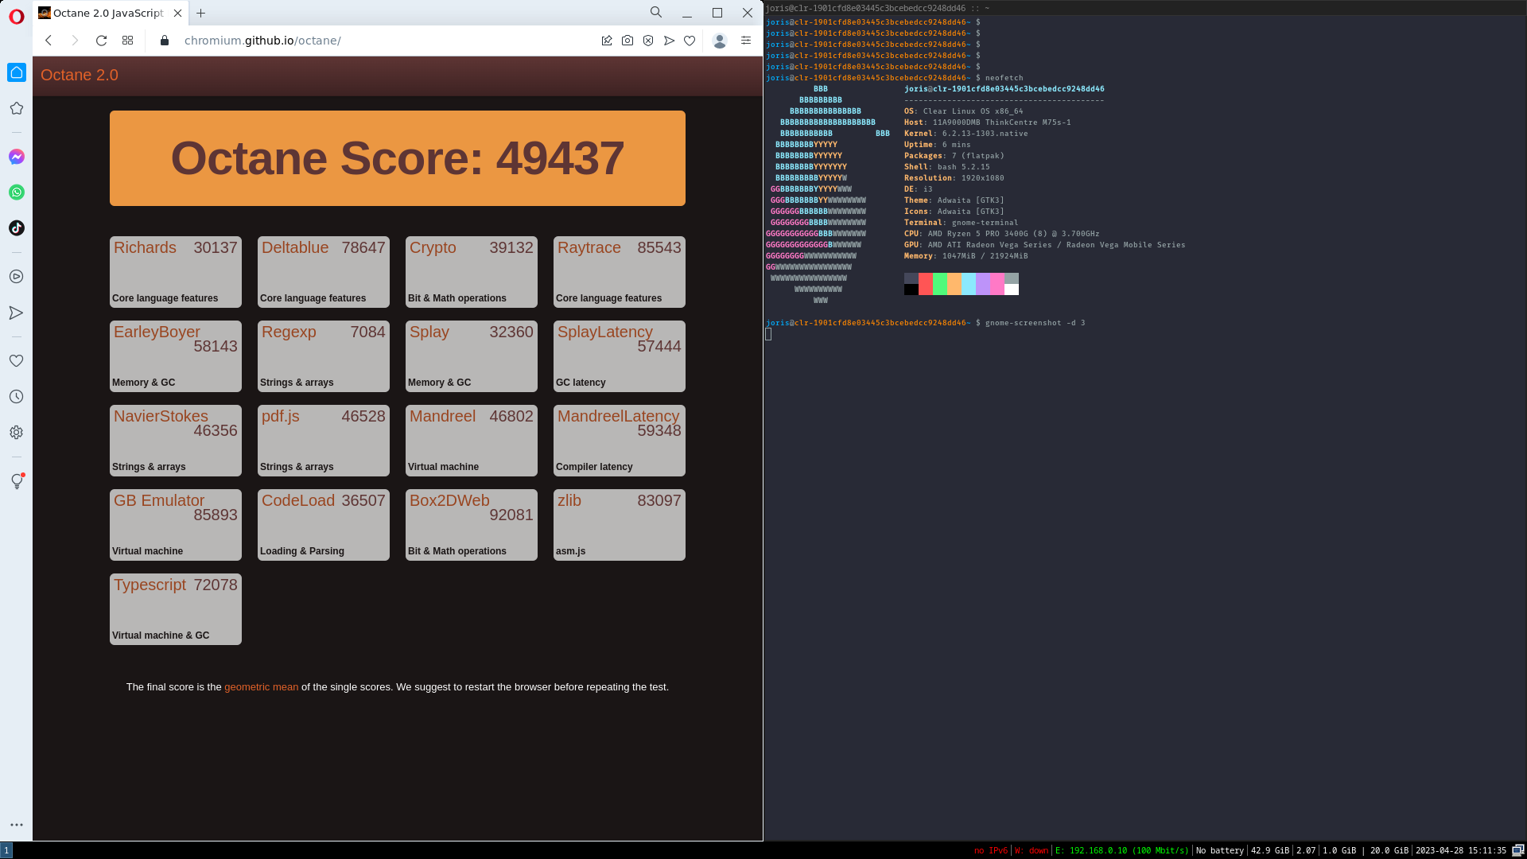Open the three-dots sidebar setup

tap(16, 825)
